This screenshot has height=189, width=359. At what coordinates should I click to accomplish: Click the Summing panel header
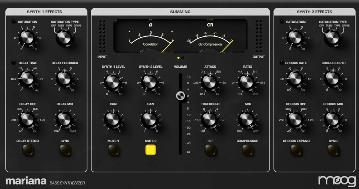click(x=180, y=12)
